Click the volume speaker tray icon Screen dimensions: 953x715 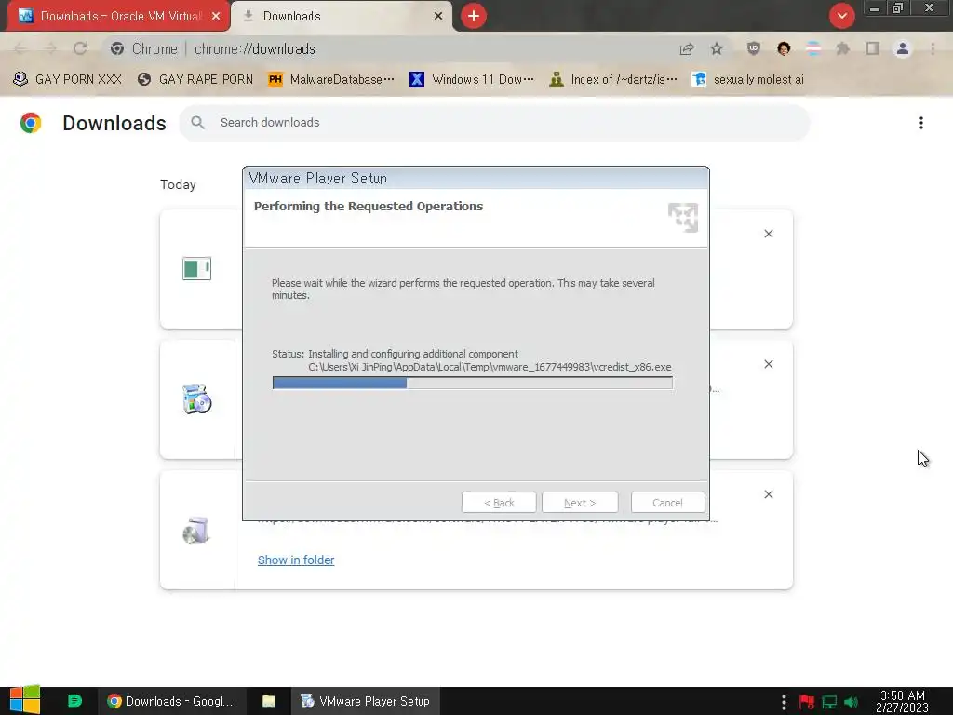(851, 702)
